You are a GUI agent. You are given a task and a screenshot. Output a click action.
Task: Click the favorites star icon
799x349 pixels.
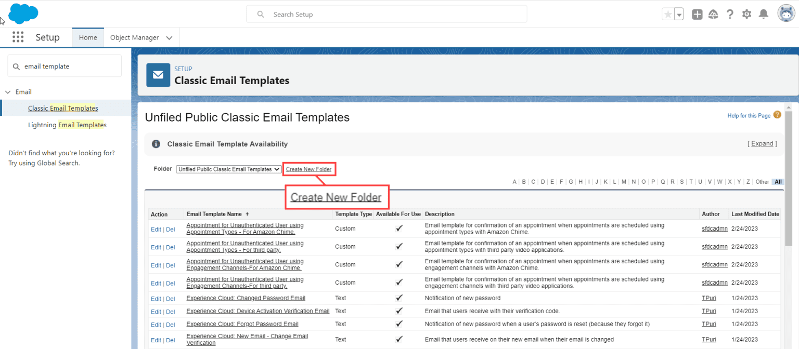pyautogui.click(x=668, y=14)
